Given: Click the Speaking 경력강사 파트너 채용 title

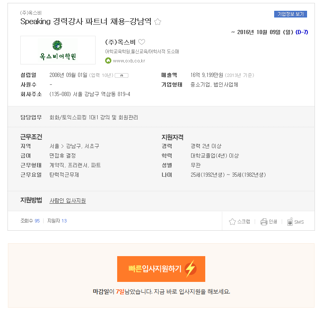Looking at the screenshot, I should click(x=86, y=22).
